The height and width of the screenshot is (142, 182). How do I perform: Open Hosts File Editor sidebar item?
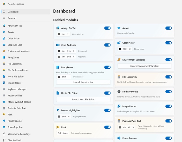click(16, 76)
